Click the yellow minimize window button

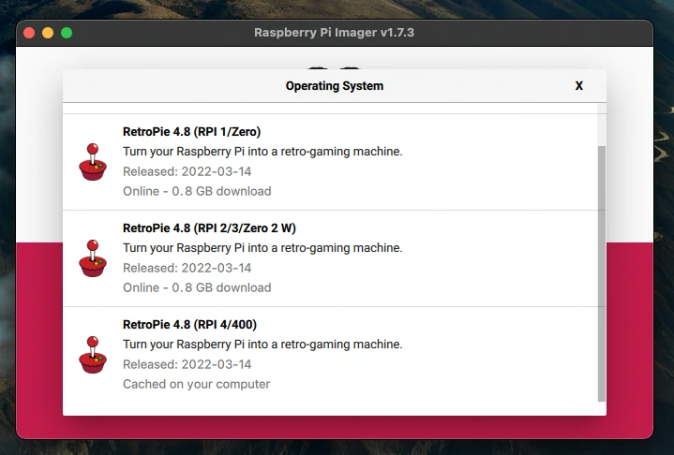tap(48, 33)
